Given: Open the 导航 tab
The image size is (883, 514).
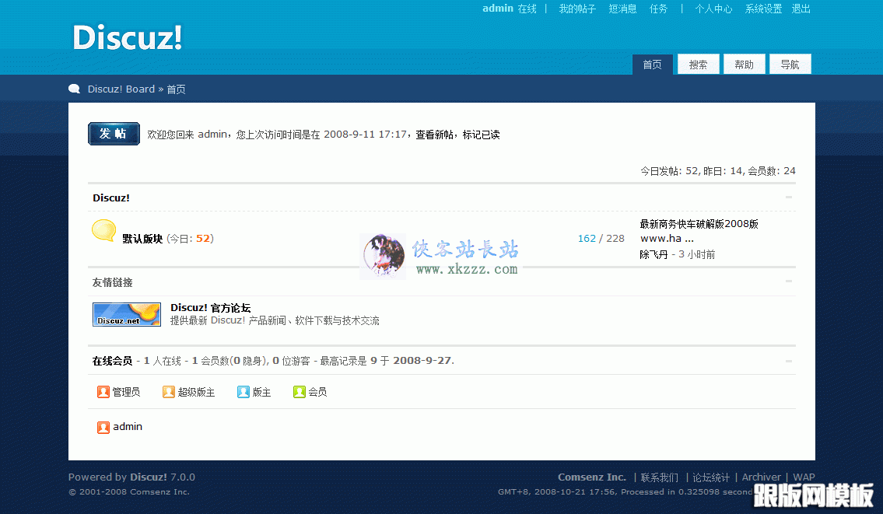Looking at the screenshot, I should [x=790, y=65].
